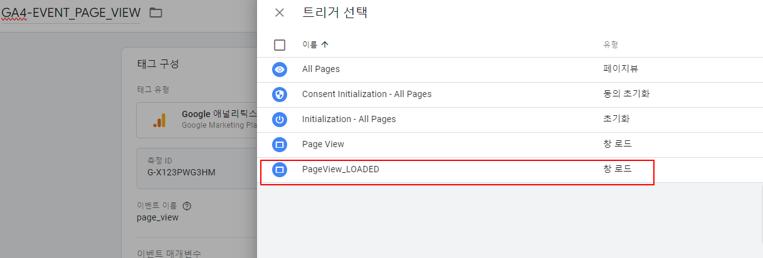Select the Page View trigger
This screenshot has height=258, width=763.
click(511, 144)
